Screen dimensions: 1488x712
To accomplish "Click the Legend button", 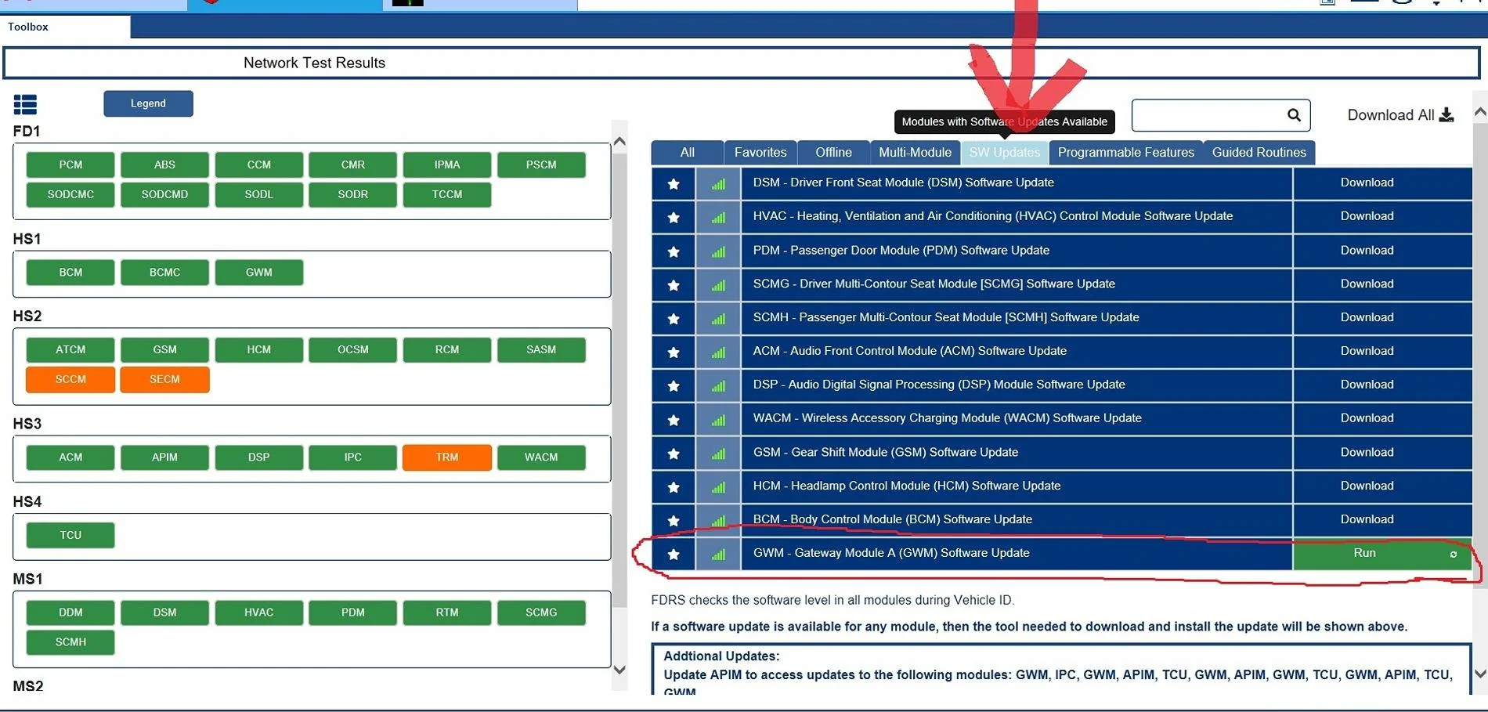I will pyautogui.click(x=148, y=103).
